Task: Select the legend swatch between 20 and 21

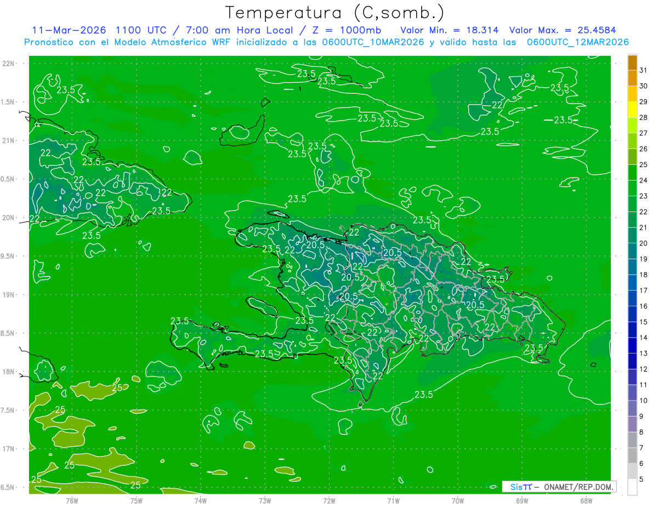Action: (632, 236)
